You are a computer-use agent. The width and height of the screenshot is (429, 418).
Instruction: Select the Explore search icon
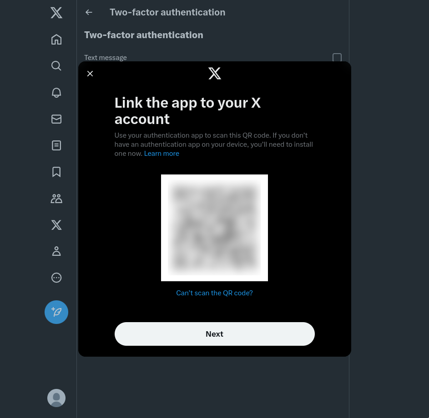(56, 65)
